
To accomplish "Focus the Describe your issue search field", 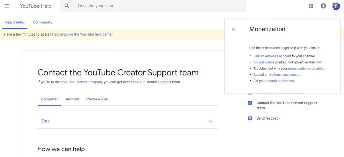I will [x=153, y=6].
